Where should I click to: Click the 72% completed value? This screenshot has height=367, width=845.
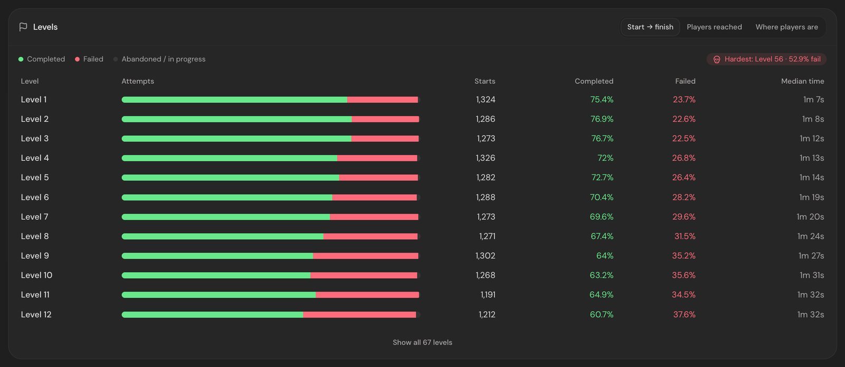pyautogui.click(x=606, y=158)
